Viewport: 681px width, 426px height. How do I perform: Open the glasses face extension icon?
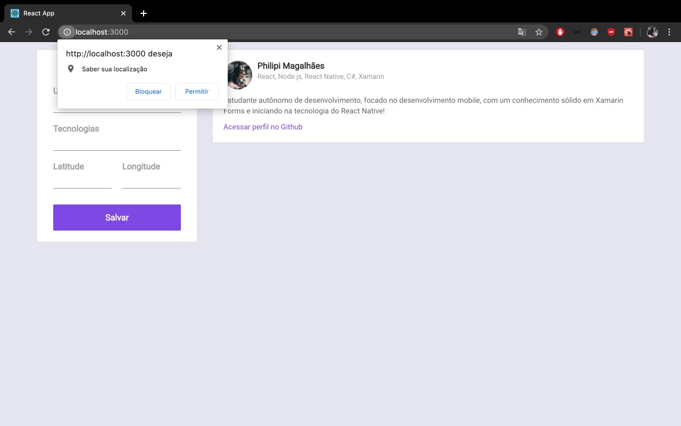(594, 32)
